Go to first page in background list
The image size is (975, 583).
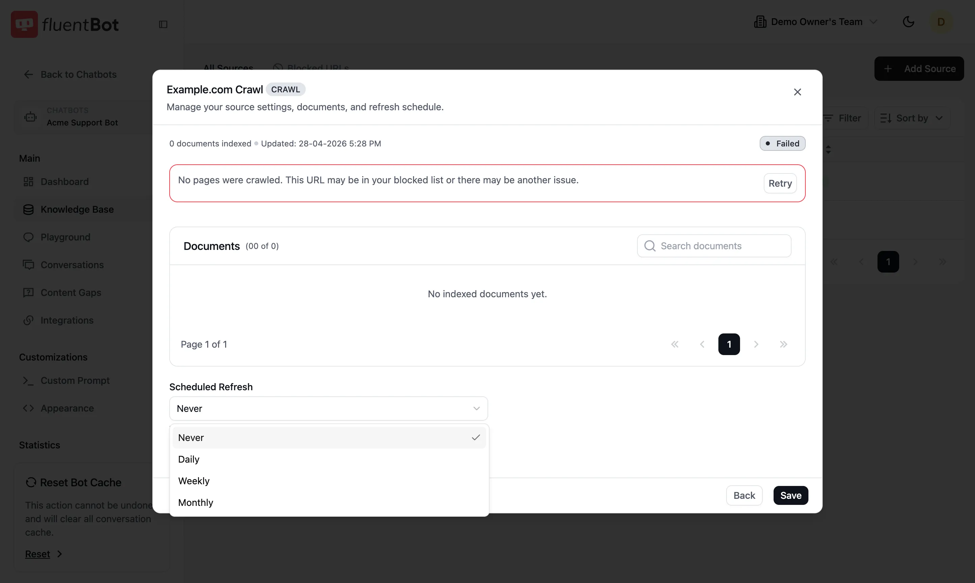coord(834,262)
